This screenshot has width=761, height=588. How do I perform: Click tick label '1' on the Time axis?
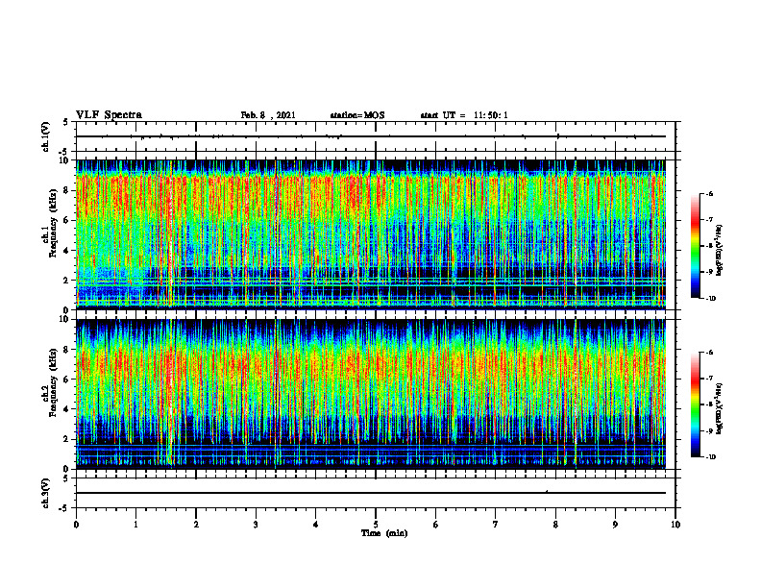coord(135,525)
